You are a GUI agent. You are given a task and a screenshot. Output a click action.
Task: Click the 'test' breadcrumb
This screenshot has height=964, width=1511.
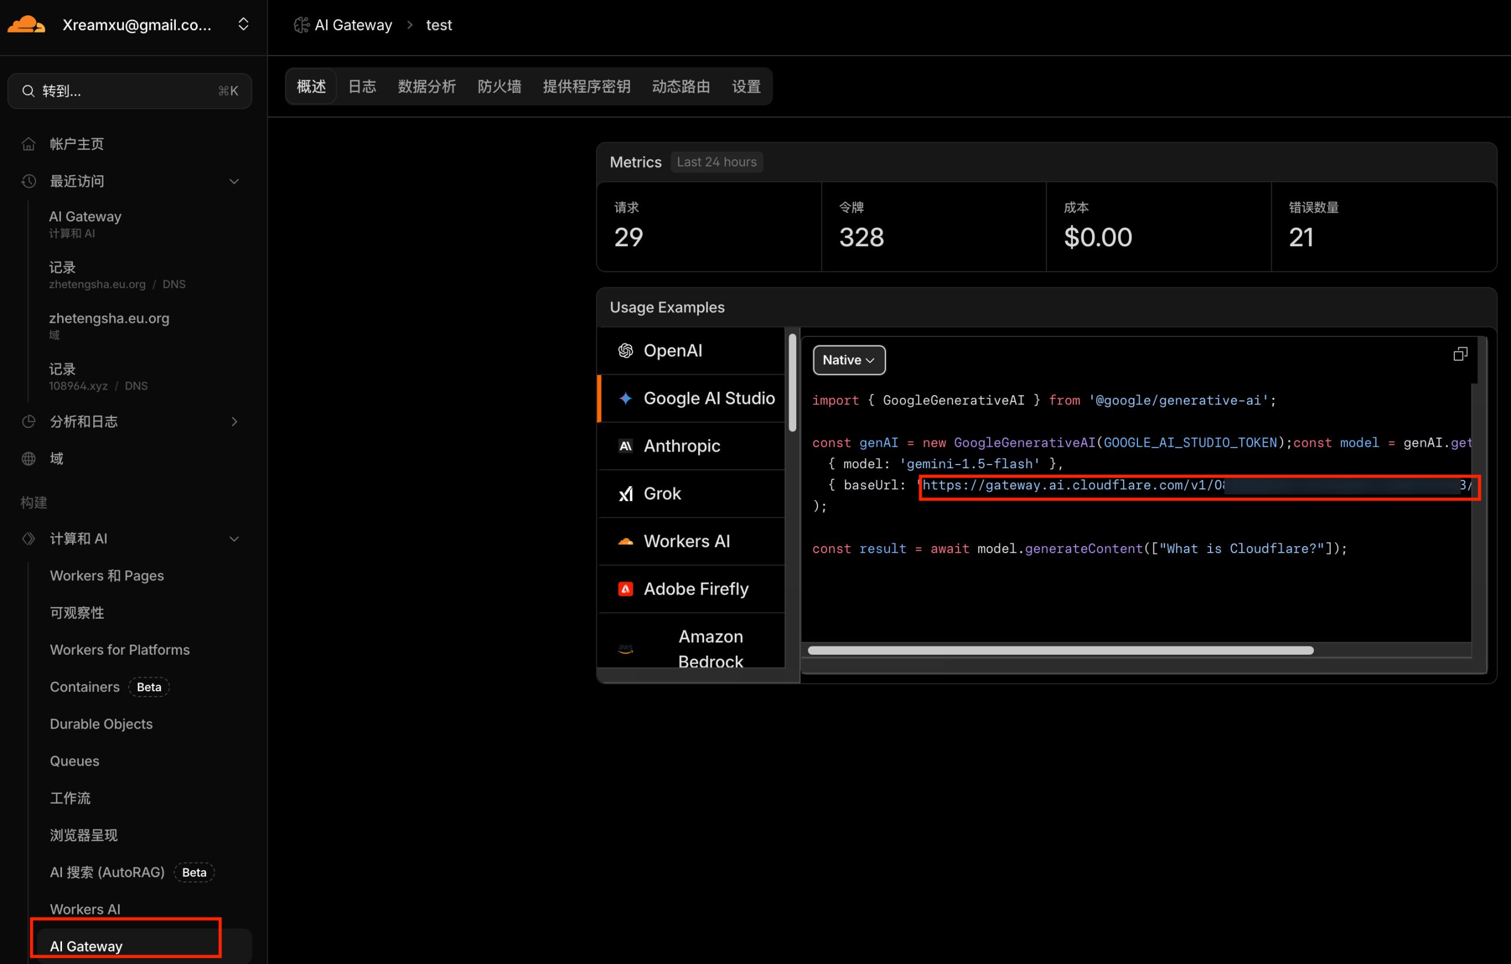[439, 24]
